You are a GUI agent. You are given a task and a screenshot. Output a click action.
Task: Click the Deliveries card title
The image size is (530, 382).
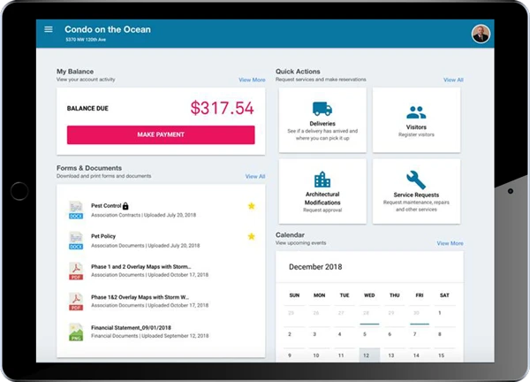(x=322, y=124)
